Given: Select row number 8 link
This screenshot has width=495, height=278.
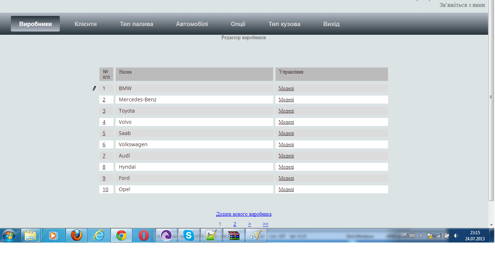Looking at the screenshot, I should [104, 167].
